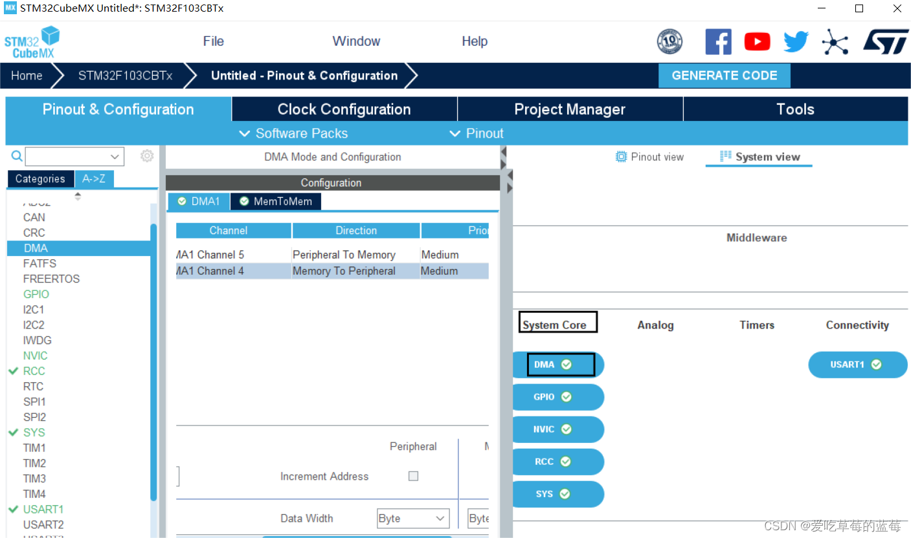Select the System view tab label
The image size is (911, 538).
767,157
